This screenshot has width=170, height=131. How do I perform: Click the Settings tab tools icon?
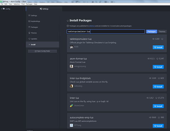click(x=41, y=9)
